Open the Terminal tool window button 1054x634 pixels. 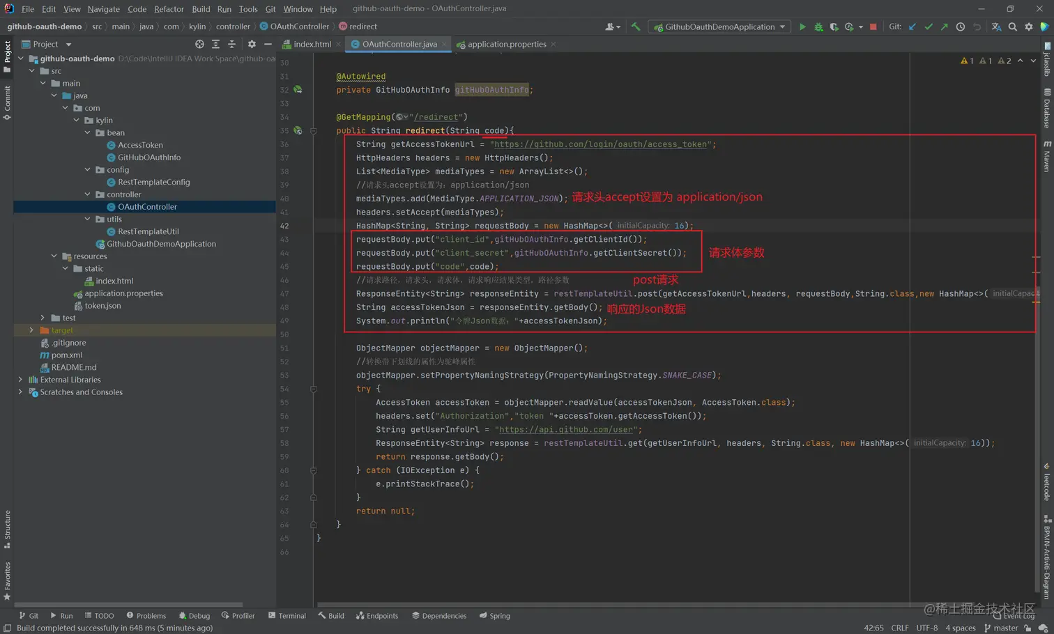[287, 616]
